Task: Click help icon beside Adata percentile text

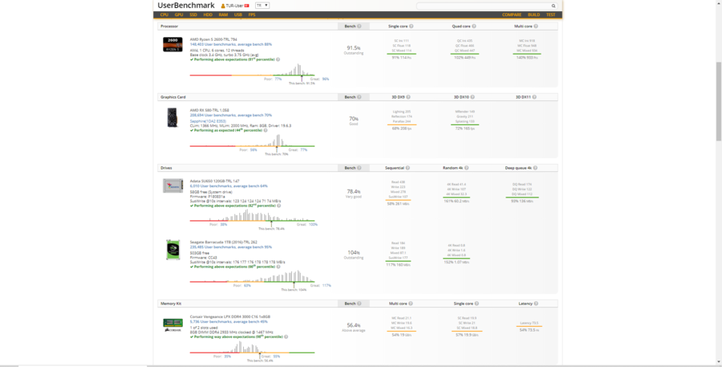Action: pyautogui.click(x=278, y=206)
